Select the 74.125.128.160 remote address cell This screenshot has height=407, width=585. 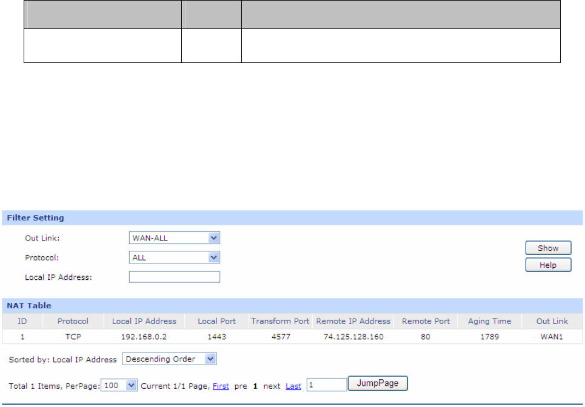(353, 337)
